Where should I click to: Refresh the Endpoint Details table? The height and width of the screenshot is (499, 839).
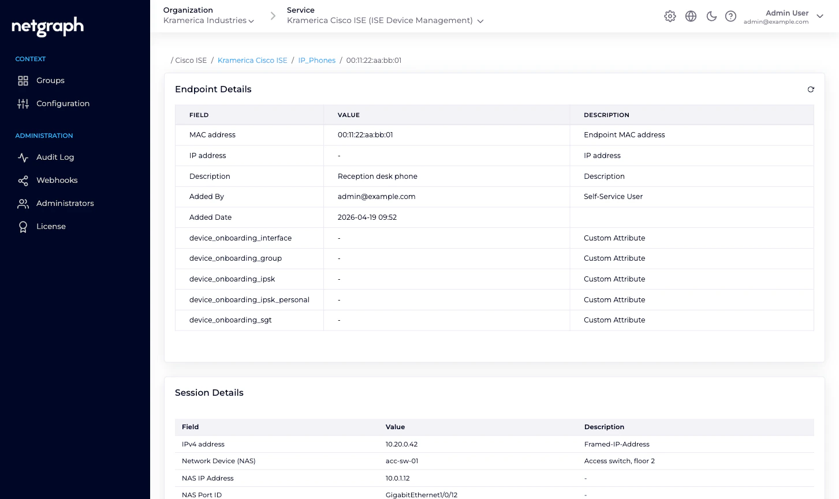pyautogui.click(x=811, y=89)
